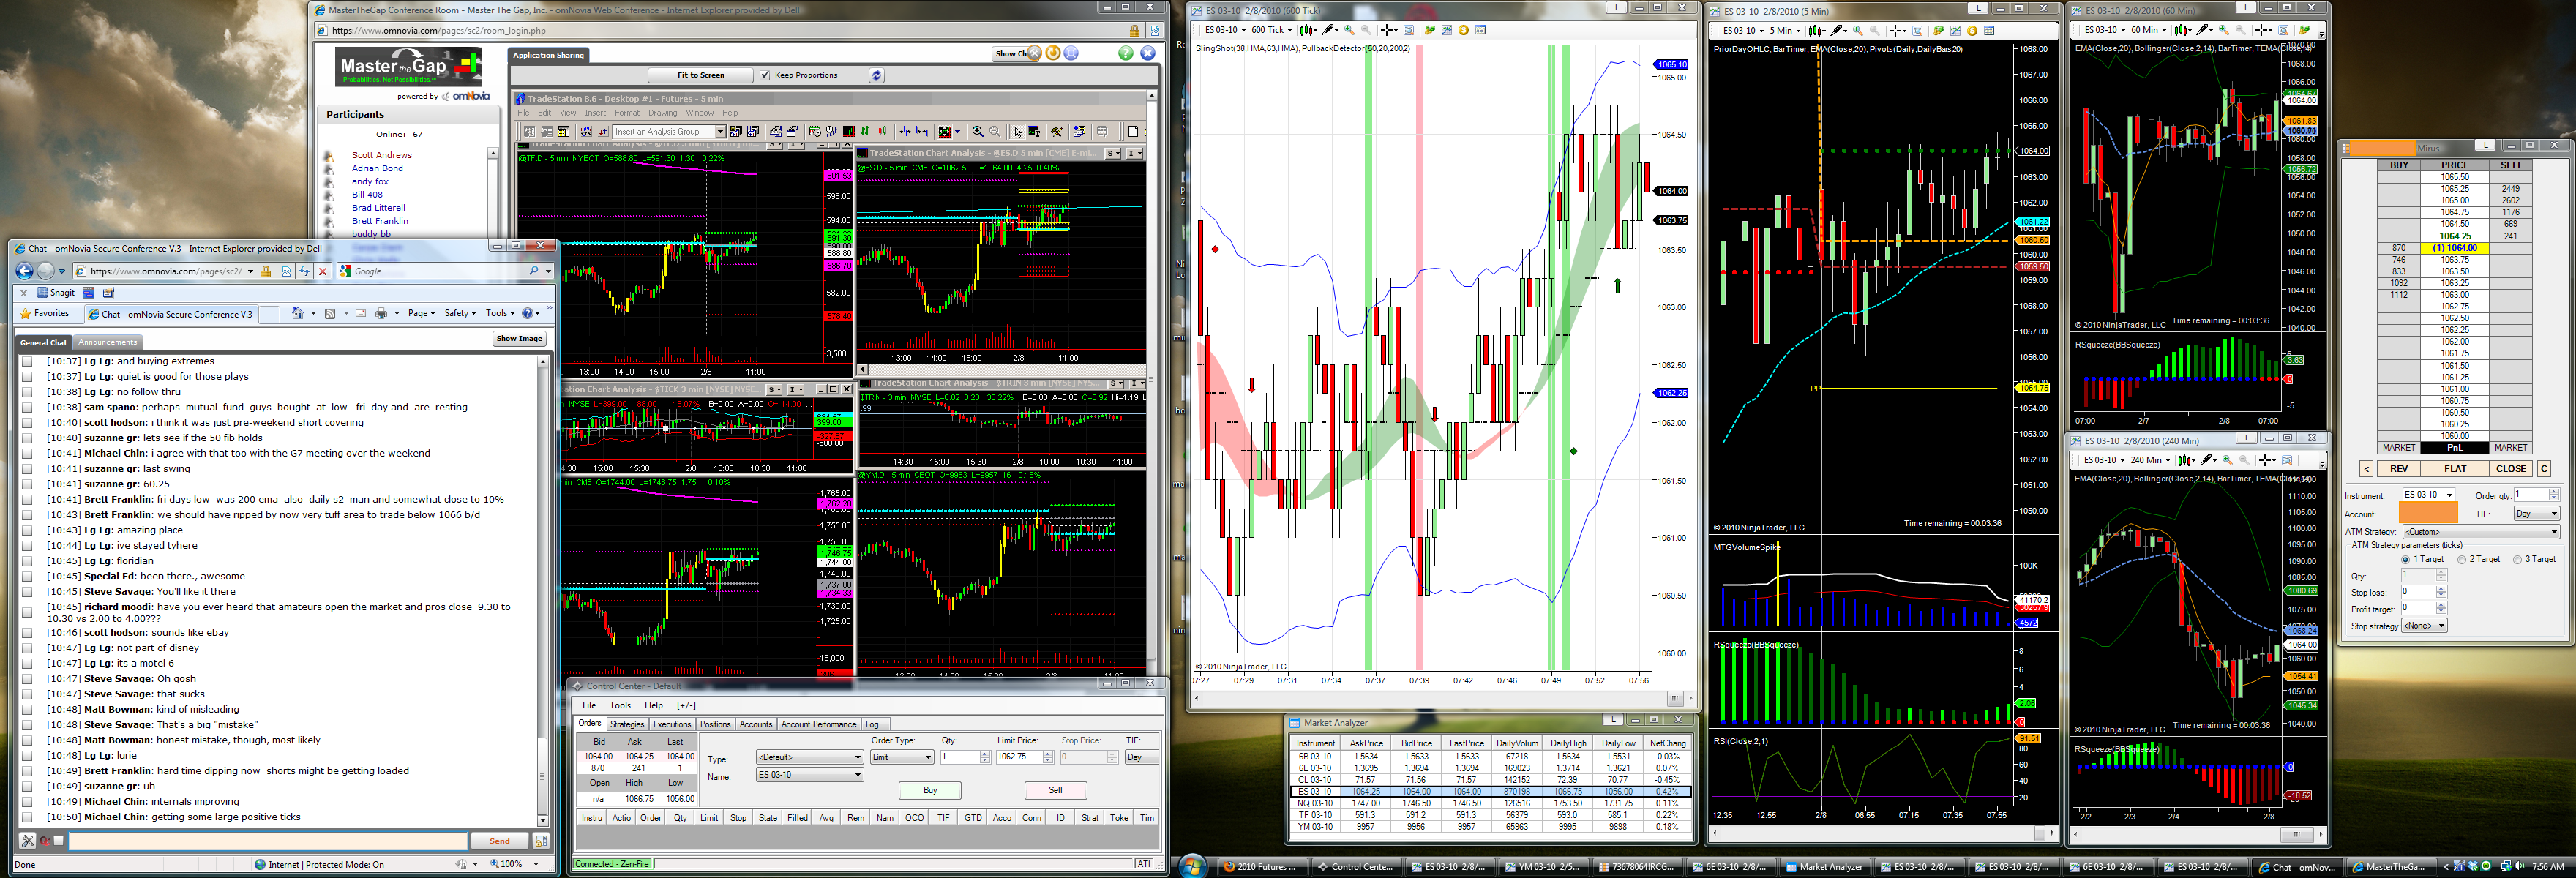This screenshot has width=2576, height=878.
Task: Check box beside 'Oh gosh' chat message
Action: pyautogui.click(x=28, y=679)
